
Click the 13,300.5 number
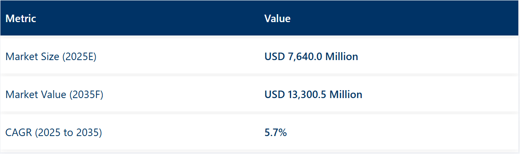[307, 94]
